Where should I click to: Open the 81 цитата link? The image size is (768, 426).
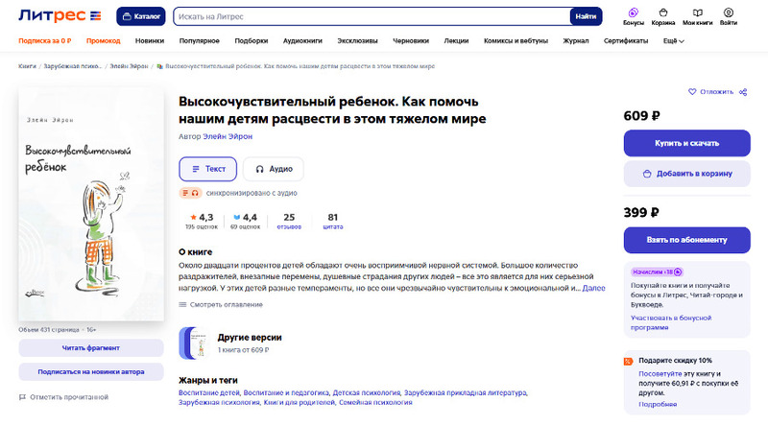332,221
